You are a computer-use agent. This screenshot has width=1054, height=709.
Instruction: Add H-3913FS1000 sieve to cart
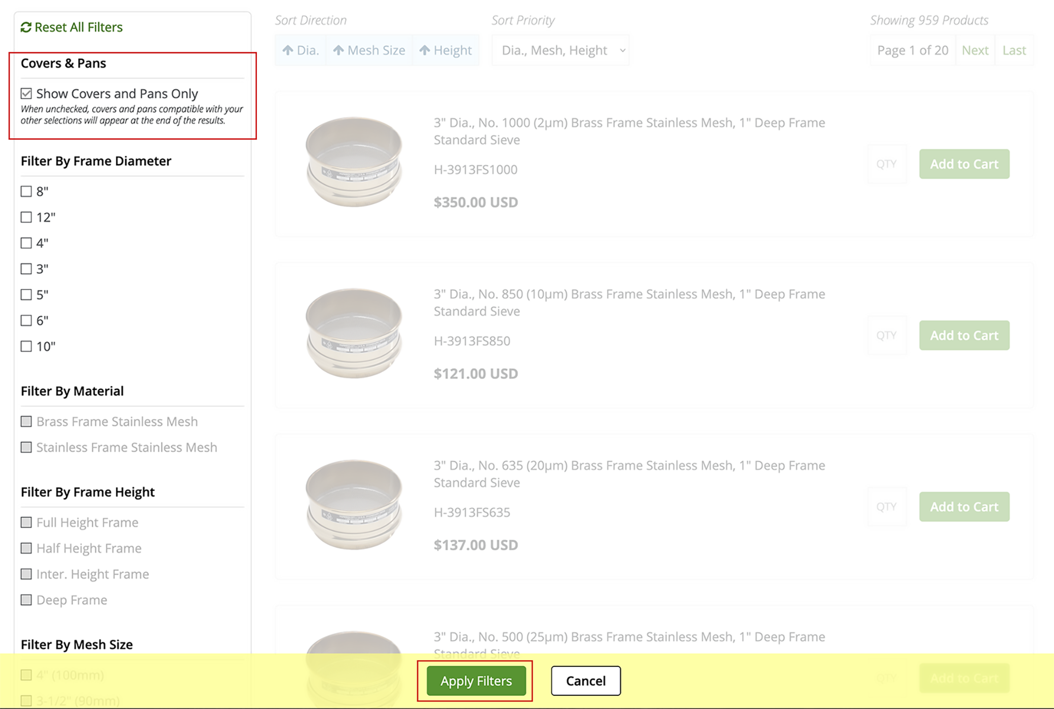pos(964,164)
